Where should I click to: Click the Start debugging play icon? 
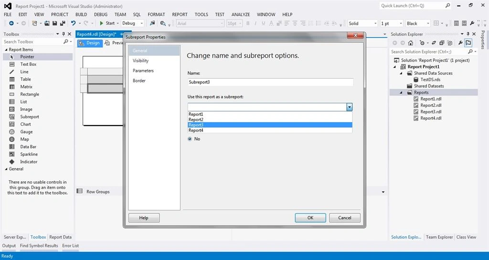point(101,23)
